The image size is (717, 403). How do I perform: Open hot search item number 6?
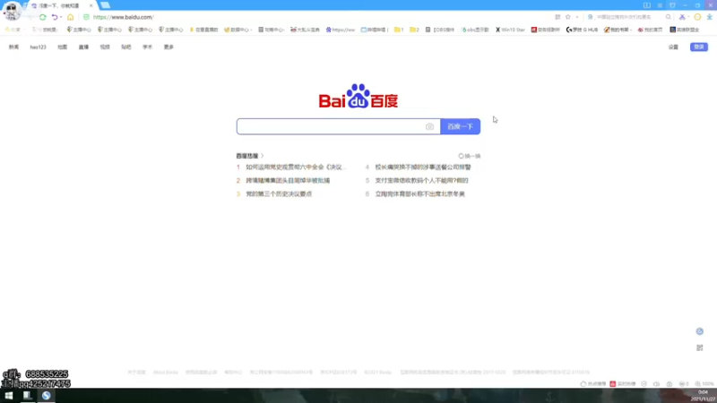pyautogui.click(x=419, y=193)
